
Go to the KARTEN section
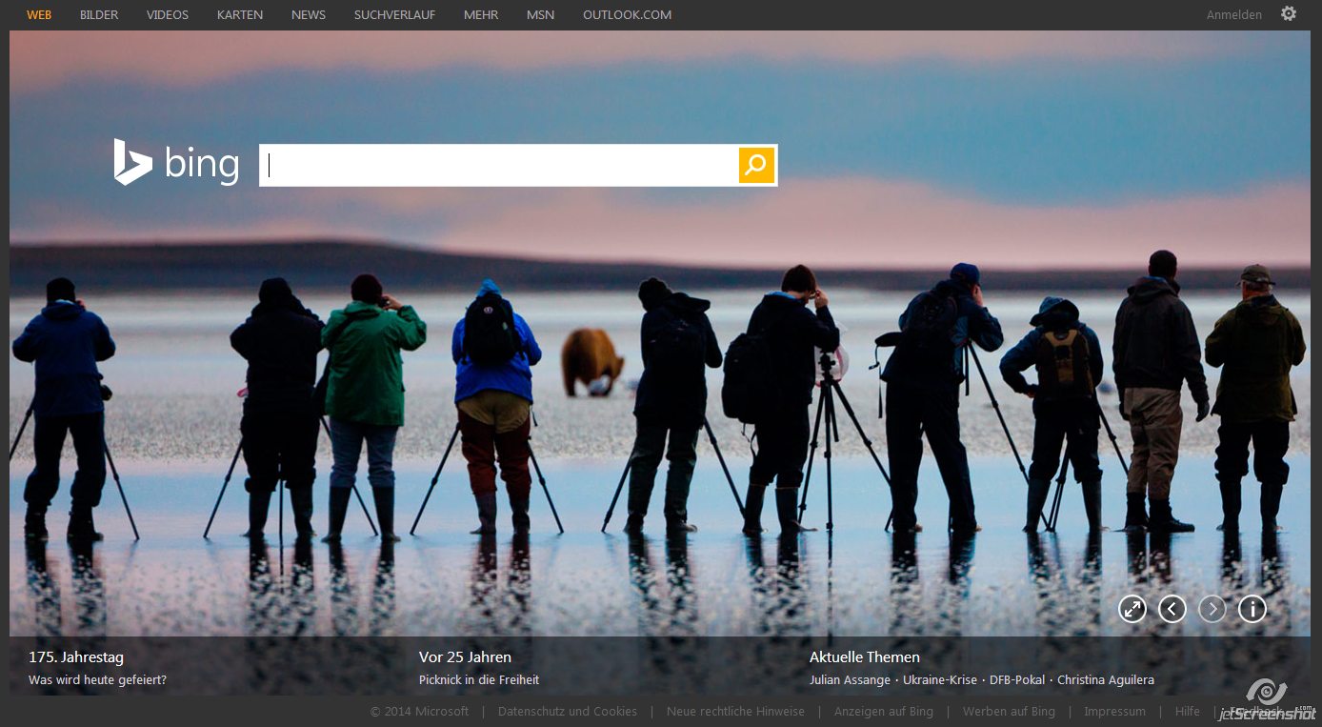tap(240, 15)
